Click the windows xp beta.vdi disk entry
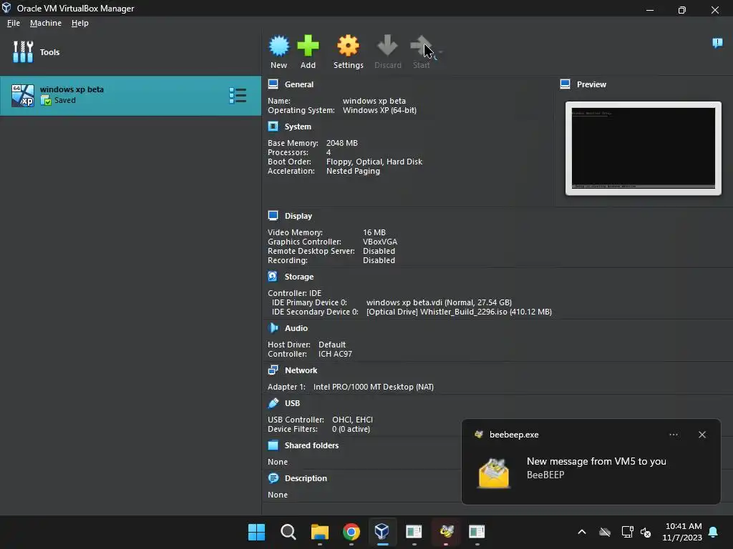733x549 pixels. pos(439,302)
